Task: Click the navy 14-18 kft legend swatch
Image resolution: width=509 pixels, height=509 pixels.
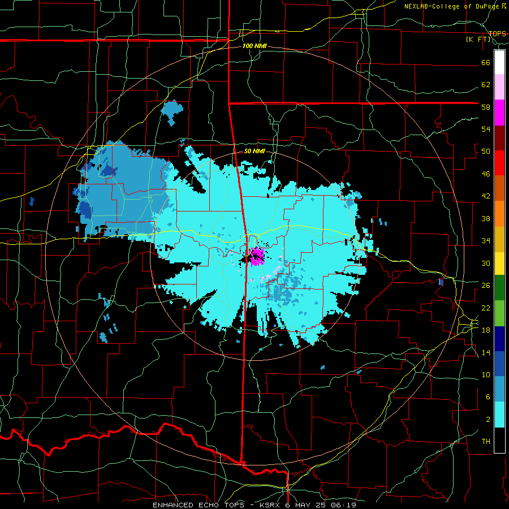Action: click(499, 339)
